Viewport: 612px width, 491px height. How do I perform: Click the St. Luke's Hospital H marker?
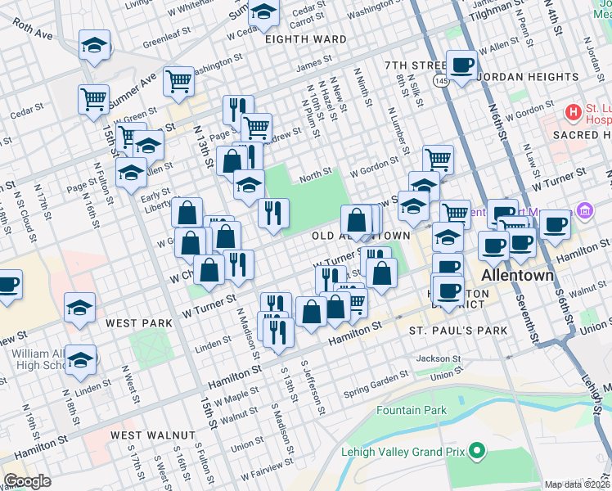click(573, 113)
